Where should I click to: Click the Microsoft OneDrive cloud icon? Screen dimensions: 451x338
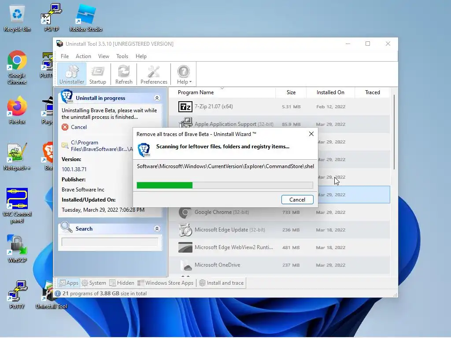click(x=186, y=265)
